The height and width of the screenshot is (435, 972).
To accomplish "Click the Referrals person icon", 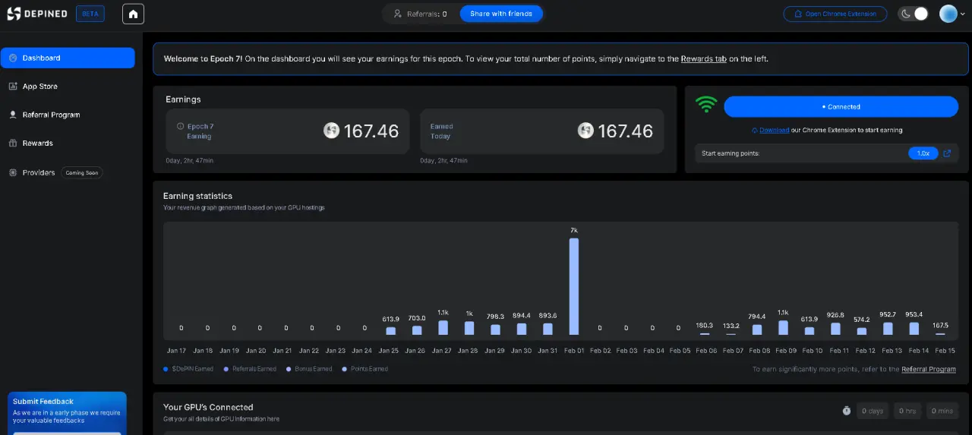I will tap(397, 14).
